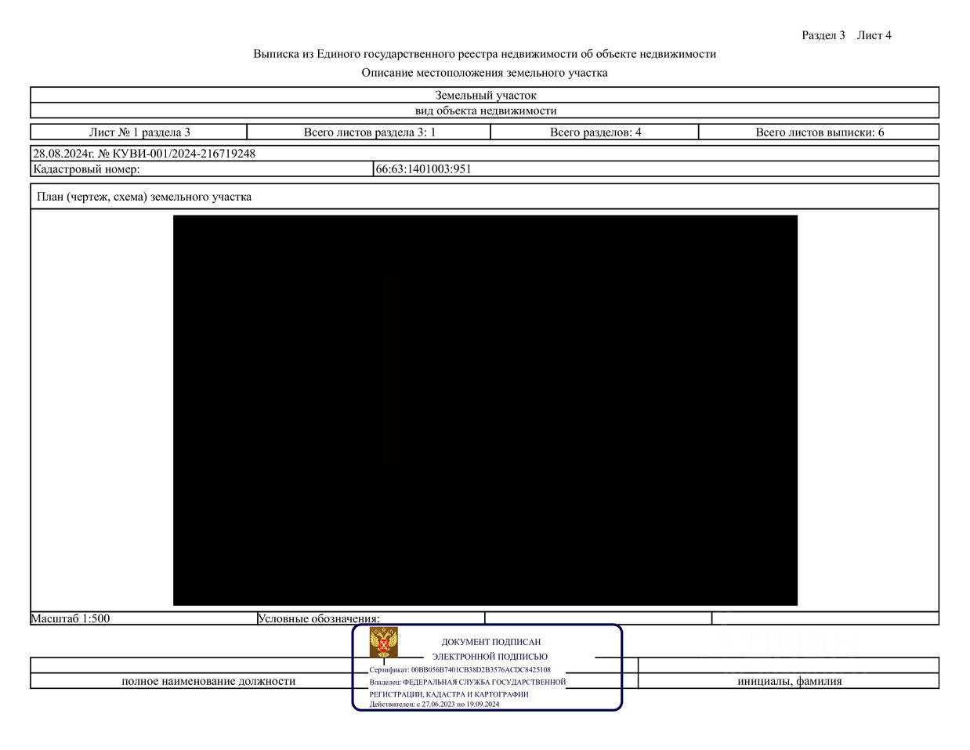Select cadastral number '66:63:1401003:951'
This screenshot has height=750, width=970.
(x=424, y=169)
